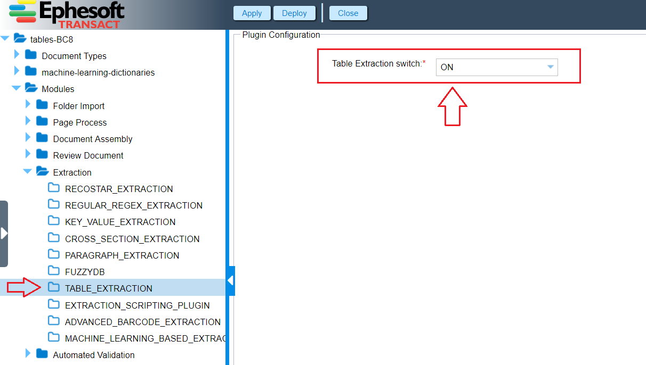Open RECOSTAR_EXTRACTION plugin
The height and width of the screenshot is (365, 646).
click(119, 189)
